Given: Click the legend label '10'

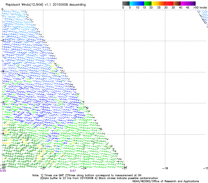Looking at the screenshot, I should click(137, 8).
